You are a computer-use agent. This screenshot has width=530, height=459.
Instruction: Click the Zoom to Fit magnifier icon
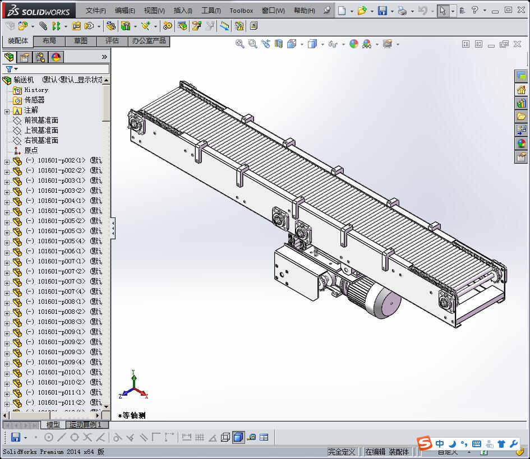pyautogui.click(x=239, y=44)
